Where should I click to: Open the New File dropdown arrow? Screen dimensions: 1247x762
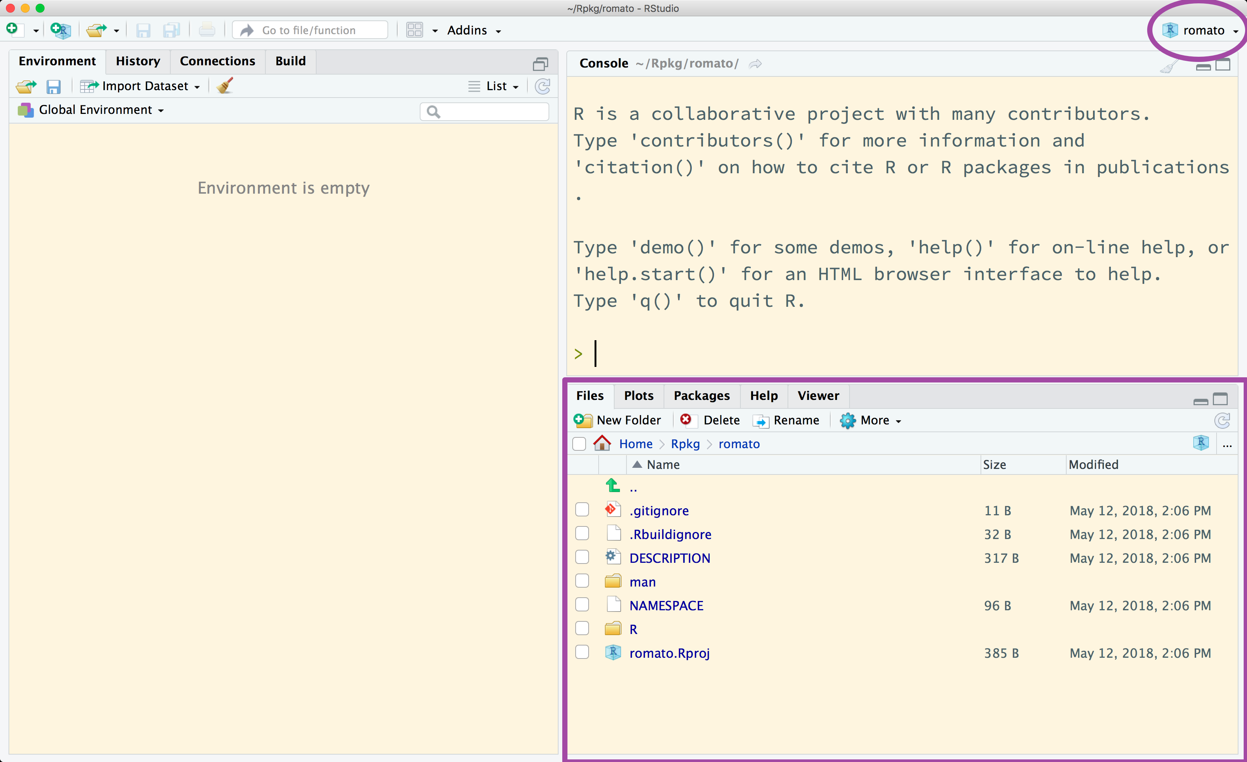click(36, 31)
